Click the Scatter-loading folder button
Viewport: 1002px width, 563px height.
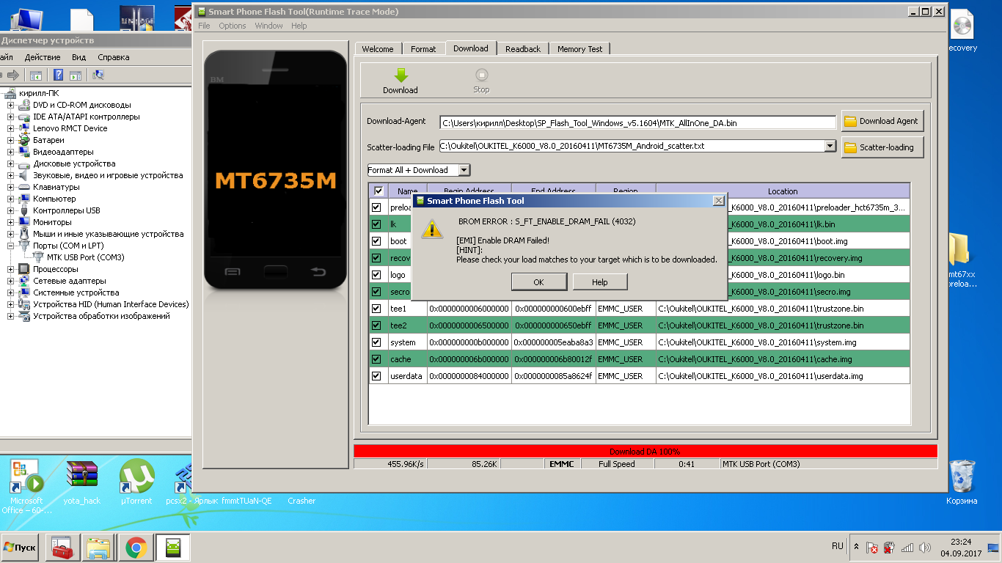882,147
